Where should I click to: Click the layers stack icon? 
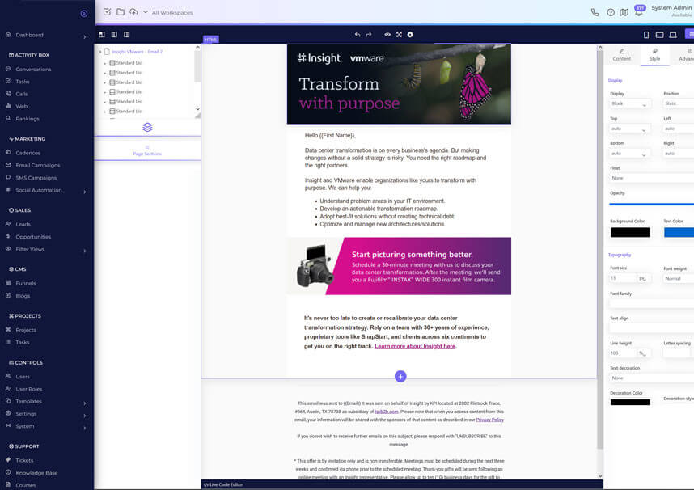click(x=147, y=127)
